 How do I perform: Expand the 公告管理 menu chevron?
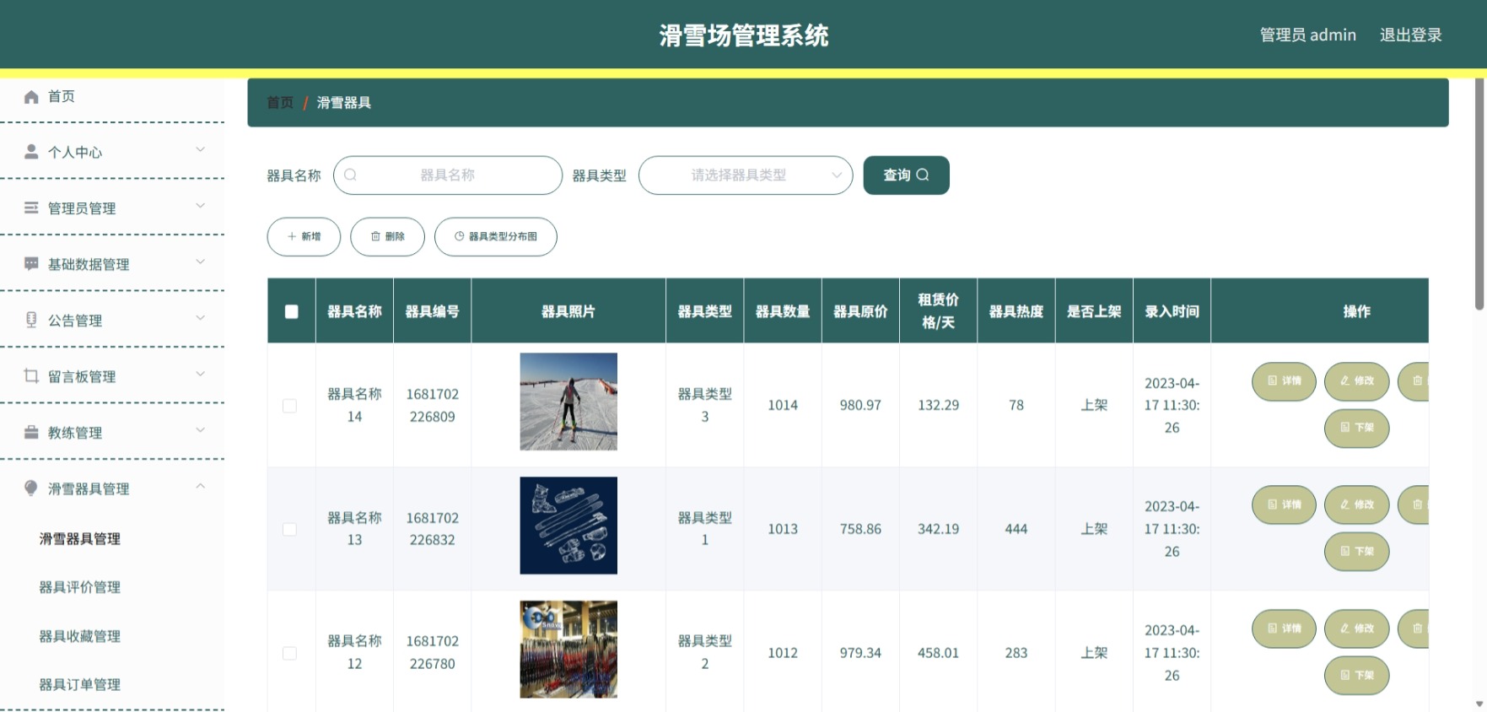point(201,318)
